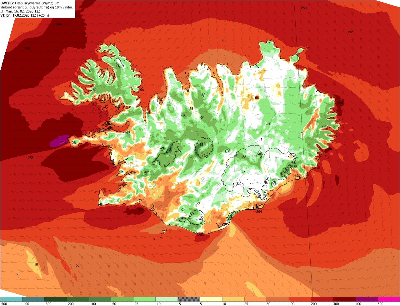Click the '16' value in the southwest ocean
The height and width of the screenshot is (306, 400).
point(36,265)
